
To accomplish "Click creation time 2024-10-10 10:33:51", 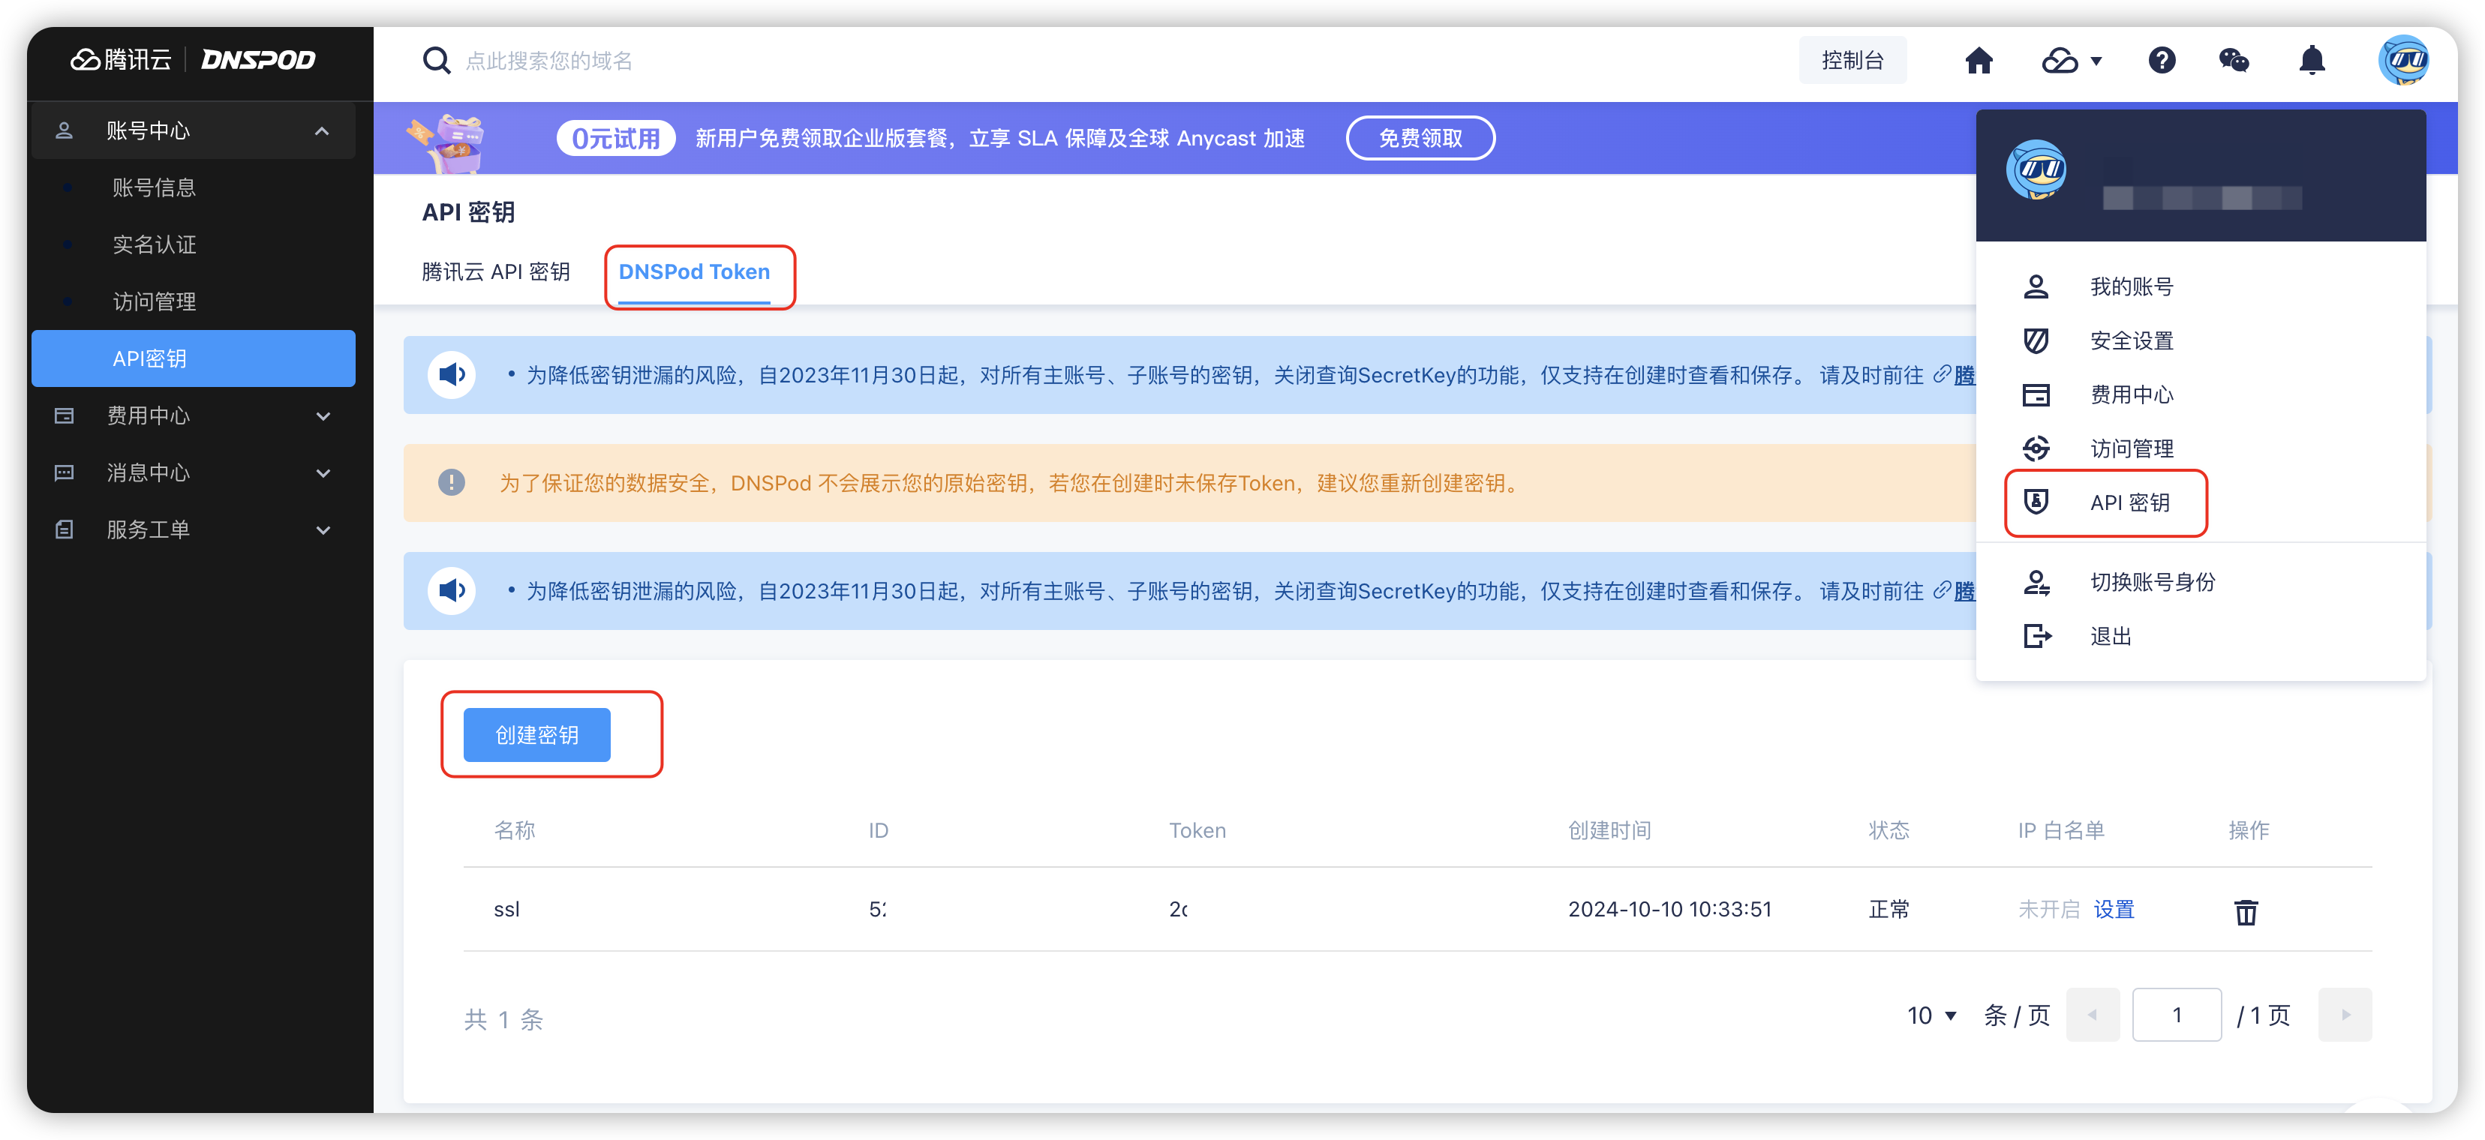I will click(x=1669, y=908).
